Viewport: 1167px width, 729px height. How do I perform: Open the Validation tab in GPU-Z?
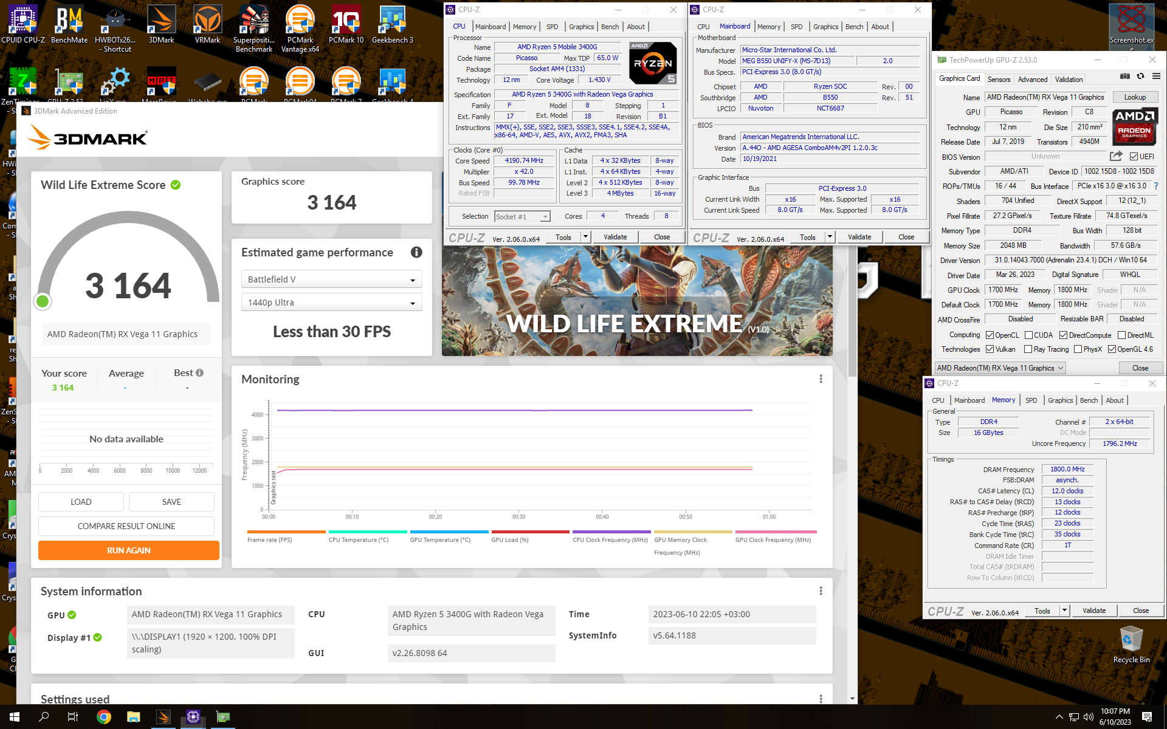[1069, 80]
